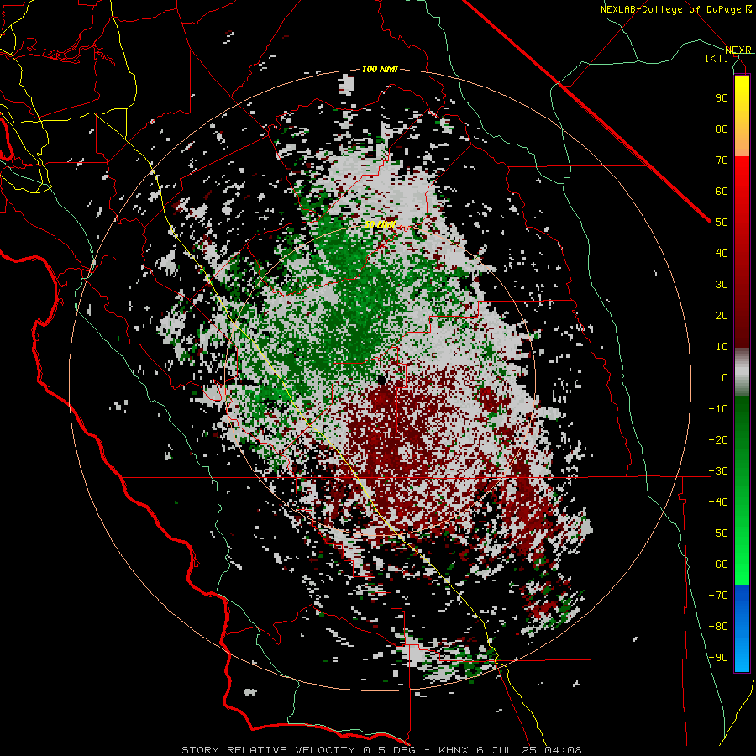Click the 50 NMI range ring label
Image resolution: width=756 pixels, height=756 pixels.
click(380, 224)
